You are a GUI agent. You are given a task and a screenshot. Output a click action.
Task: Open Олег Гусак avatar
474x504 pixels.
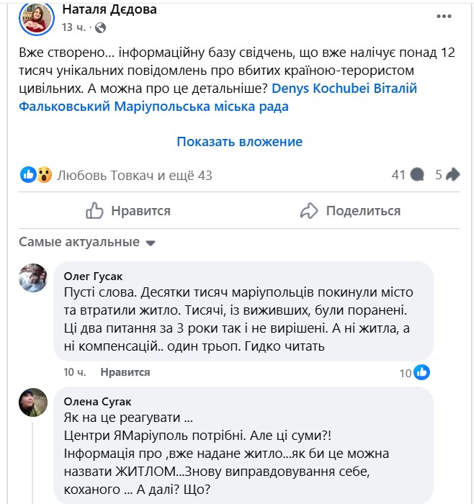(33, 278)
